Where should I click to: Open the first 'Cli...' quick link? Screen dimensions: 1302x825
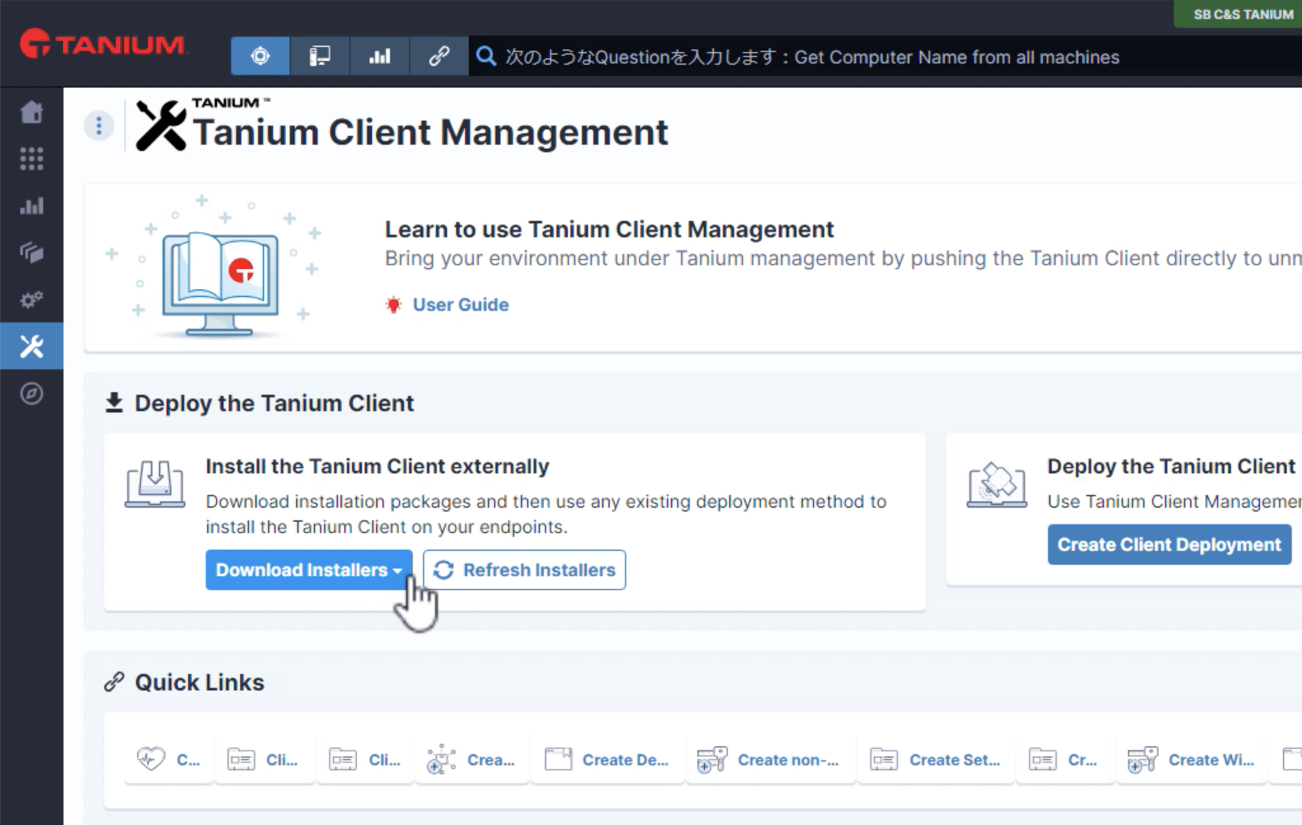(x=264, y=759)
